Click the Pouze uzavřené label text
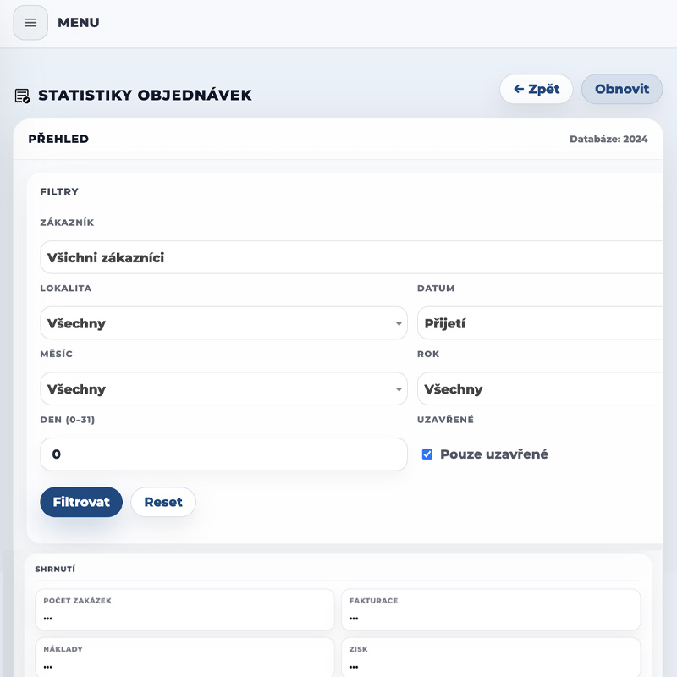 [494, 454]
